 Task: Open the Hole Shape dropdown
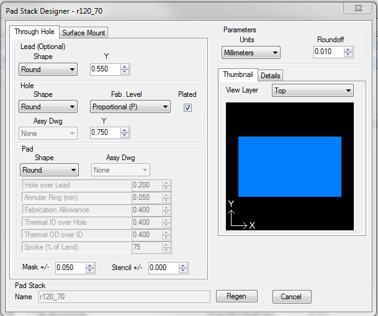tap(48, 107)
